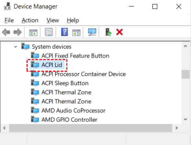Select ACPI Sleep Button entry
Viewport: 191px width, 145px height.
click(x=65, y=83)
